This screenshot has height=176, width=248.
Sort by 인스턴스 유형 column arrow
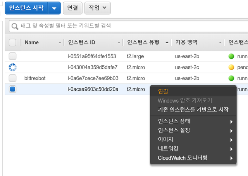[167, 42]
